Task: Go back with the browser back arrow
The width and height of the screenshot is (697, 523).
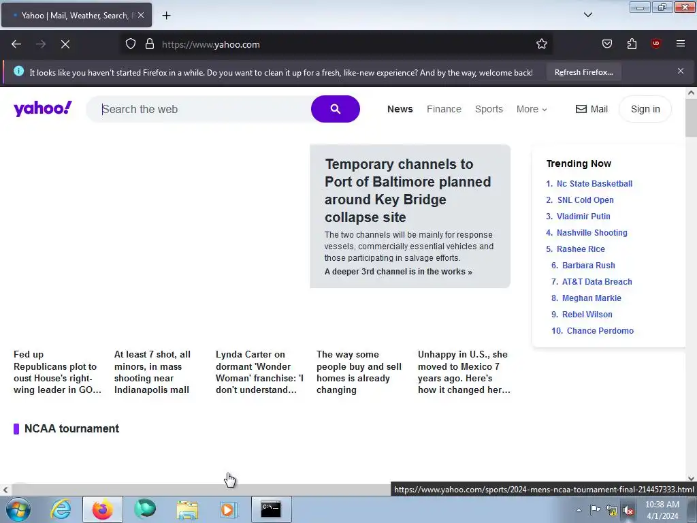Action: [16, 44]
